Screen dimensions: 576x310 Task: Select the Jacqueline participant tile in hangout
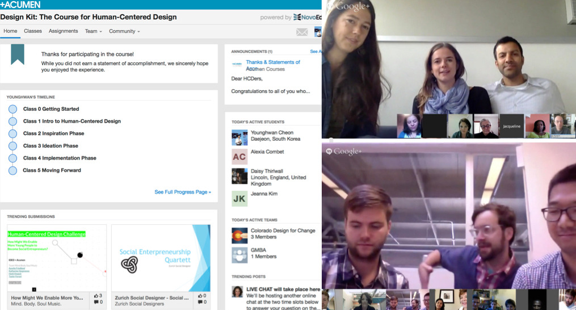click(512, 126)
